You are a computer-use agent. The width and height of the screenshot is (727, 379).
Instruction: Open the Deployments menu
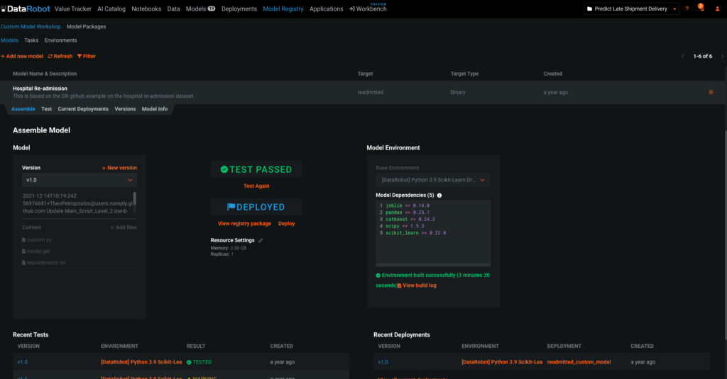click(239, 9)
